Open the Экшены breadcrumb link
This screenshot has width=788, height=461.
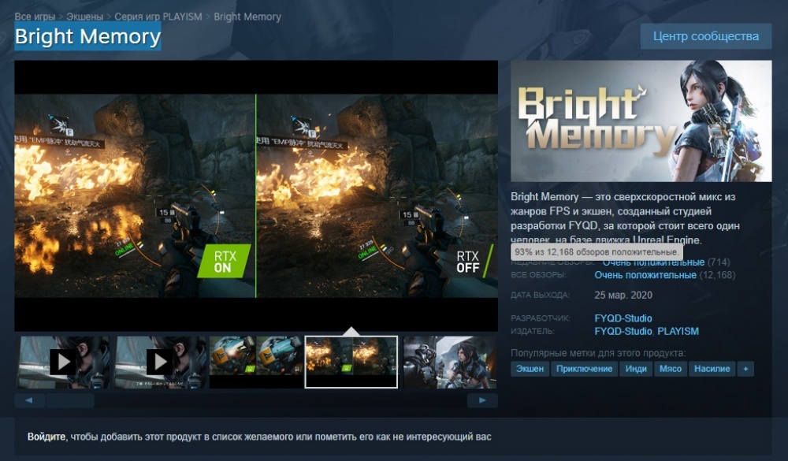point(84,17)
